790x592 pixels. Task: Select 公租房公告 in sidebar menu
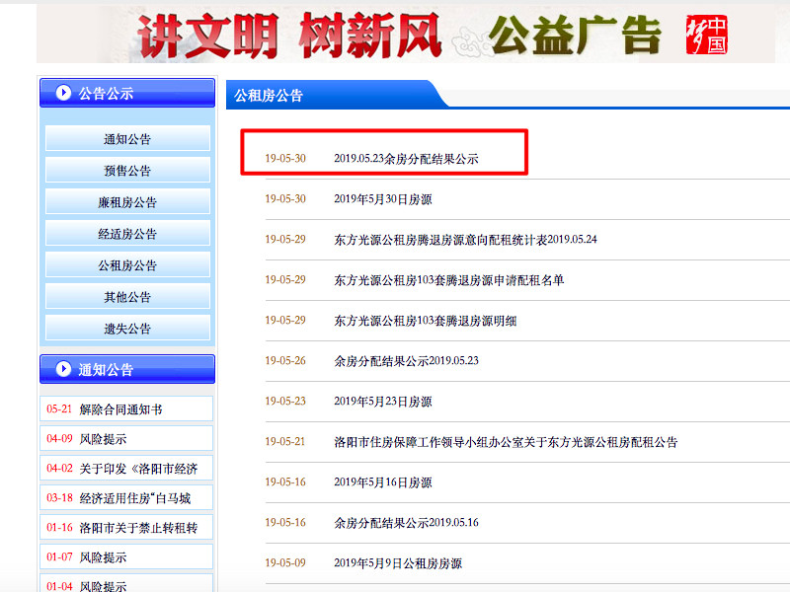tap(127, 265)
